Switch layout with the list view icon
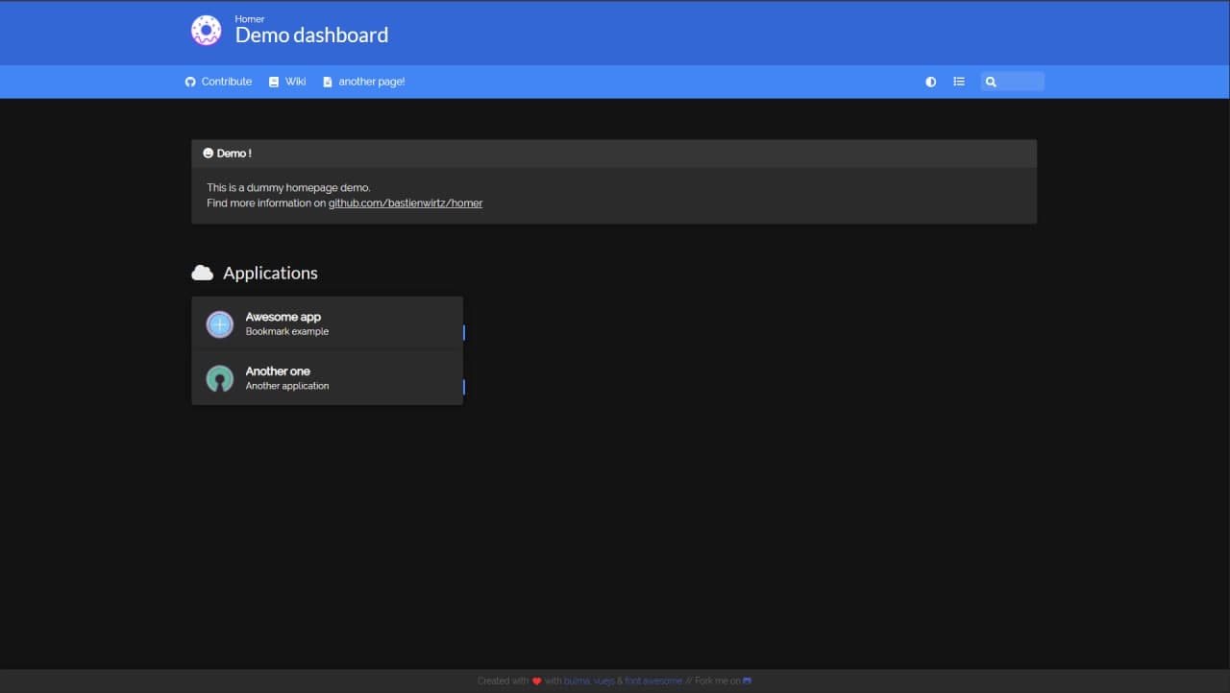The height and width of the screenshot is (693, 1230). click(x=958, y=82)
